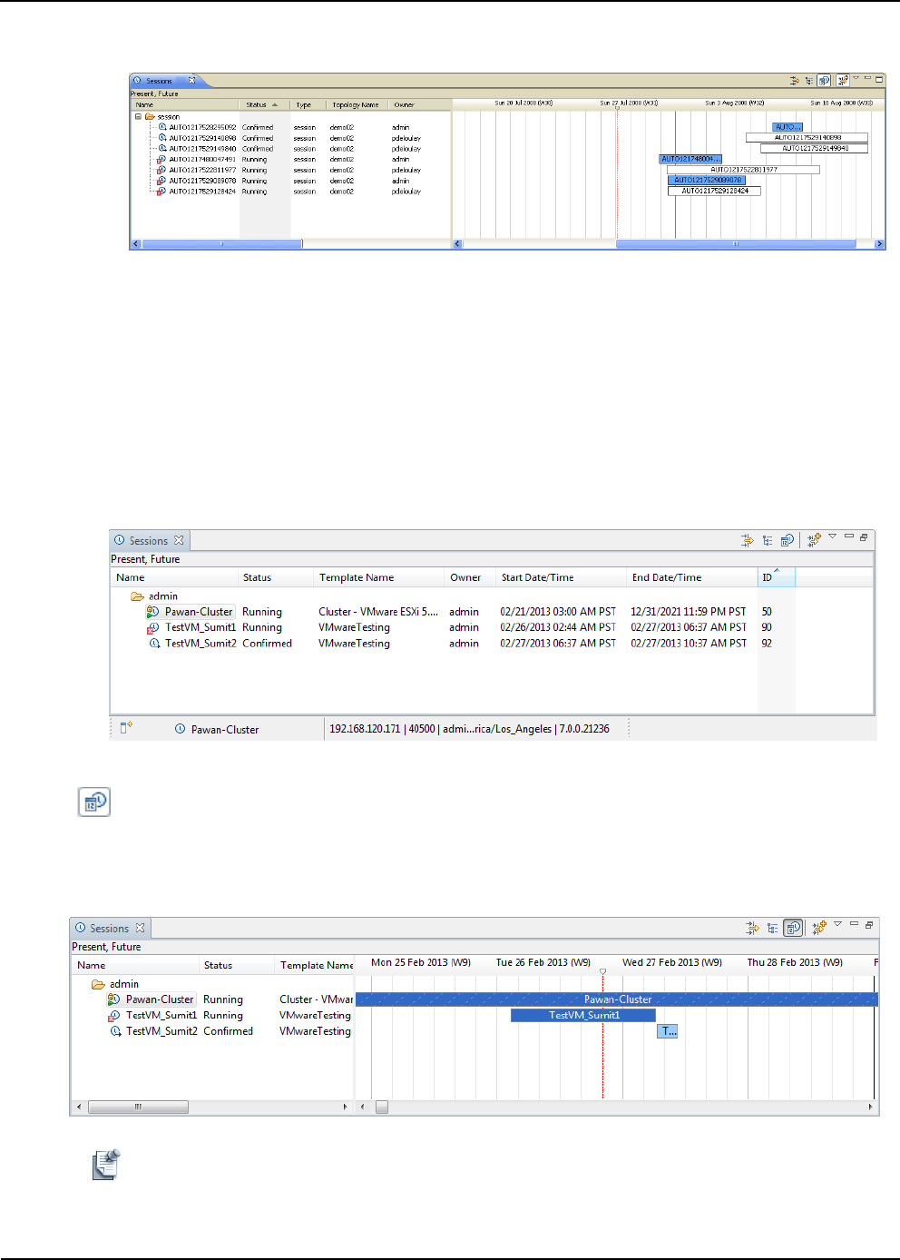Viewport: 900px width, 1260px height.
Task: Click the small icon left of the Pawan-Cluster status bar
Action: pyautogui.click(x=127, y=728)
